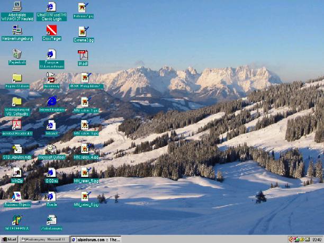Open the Citrix Classic Login shortcut
The image size is (324, 243).
pyautogui.click(x=51, y=7)
